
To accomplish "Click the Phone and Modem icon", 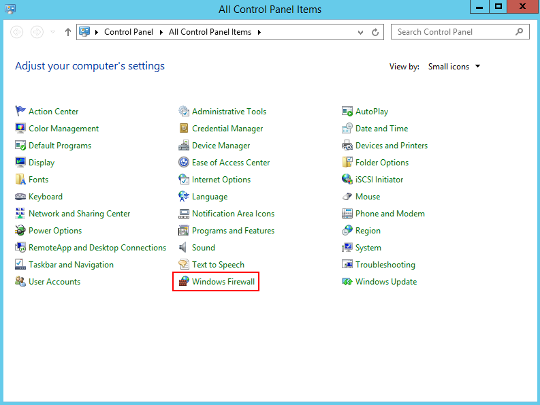I will 347,213.
